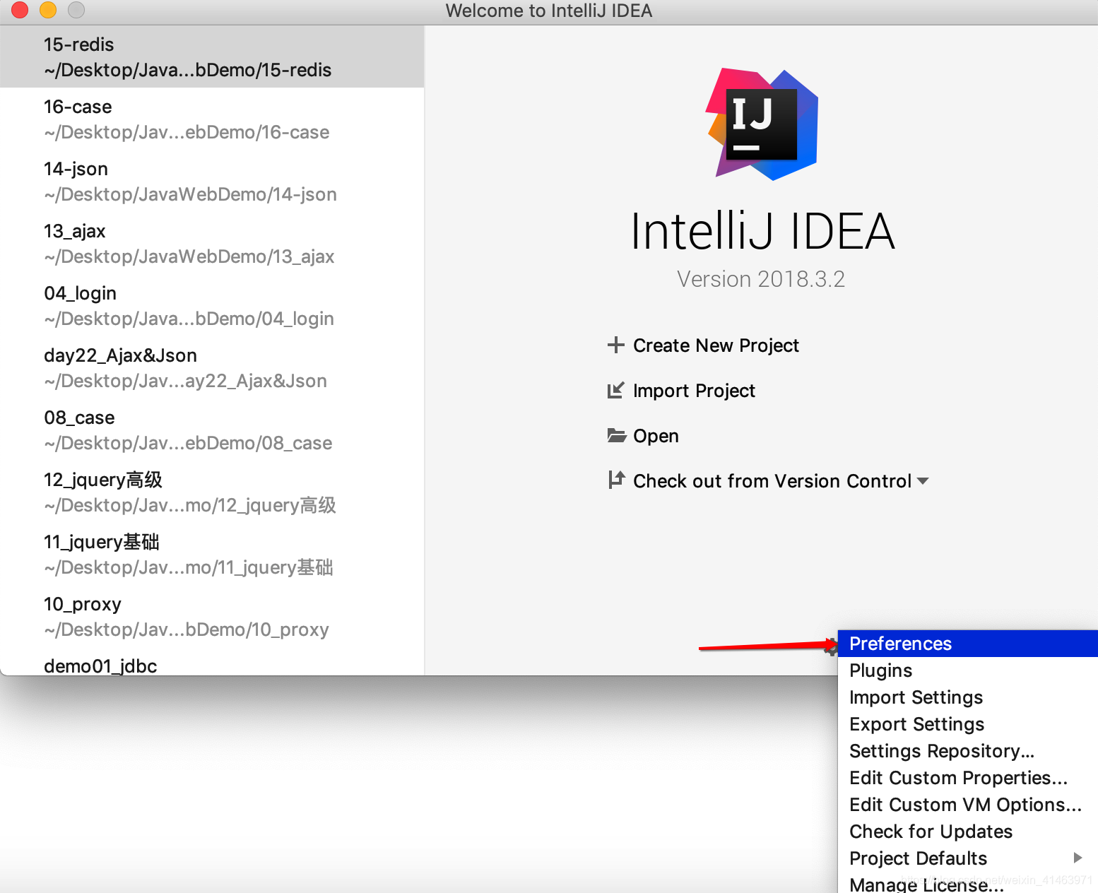Close the welcome window with red button
Viewport: 1098px width, 893px height.
(20, 10)
